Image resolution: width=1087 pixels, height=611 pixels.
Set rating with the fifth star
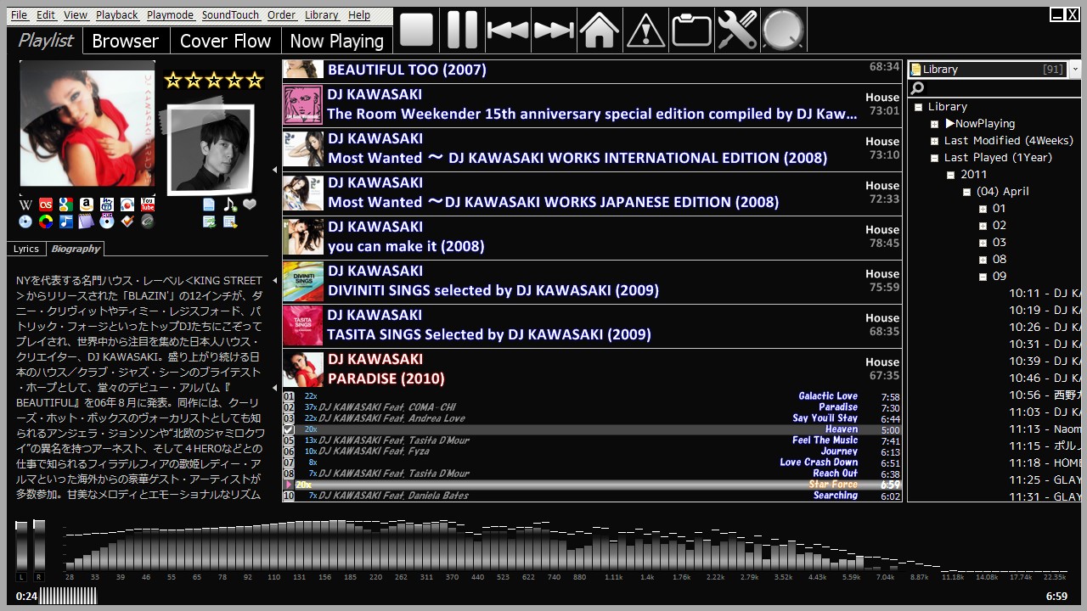point(255,81)
